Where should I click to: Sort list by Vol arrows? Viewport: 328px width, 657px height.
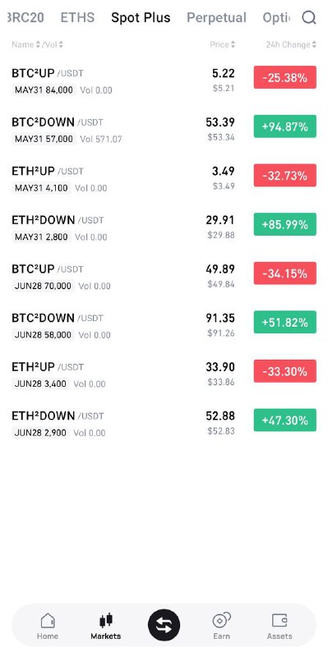tap(61, 44)
